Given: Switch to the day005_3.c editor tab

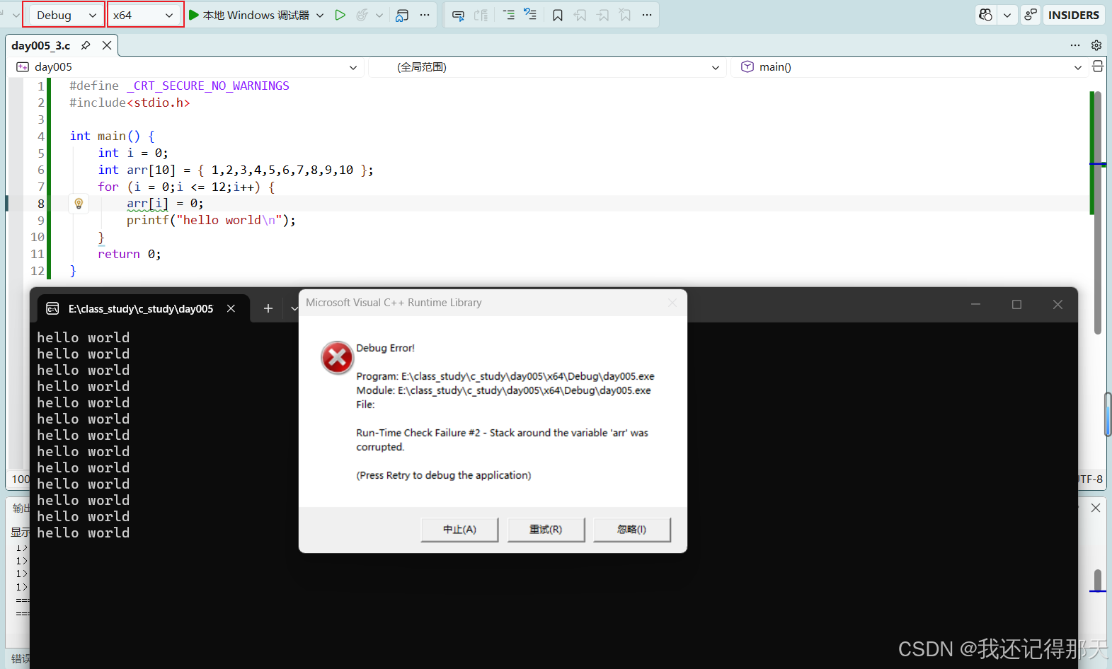Looking at the screenshot, I should (x=41, y=45).
